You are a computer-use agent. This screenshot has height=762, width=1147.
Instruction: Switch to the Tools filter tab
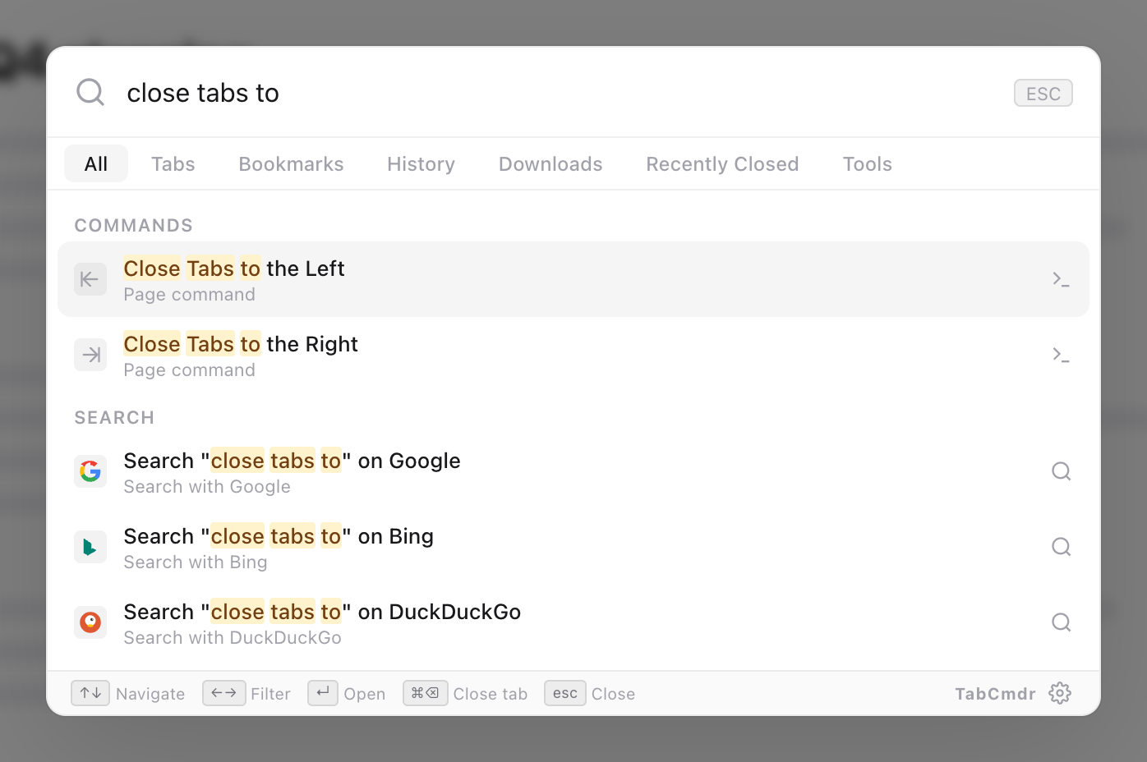point(867,163)
